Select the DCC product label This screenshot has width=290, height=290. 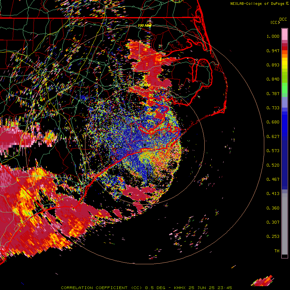(x=283, y=19)
